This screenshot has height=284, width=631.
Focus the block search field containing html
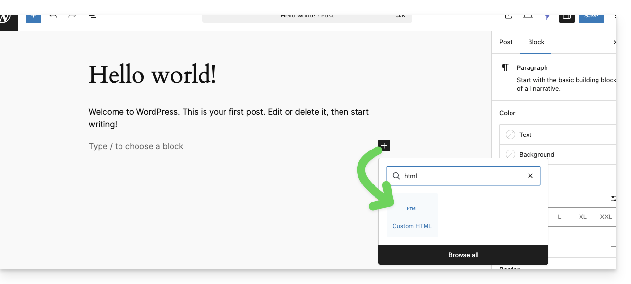coord(463,176)
